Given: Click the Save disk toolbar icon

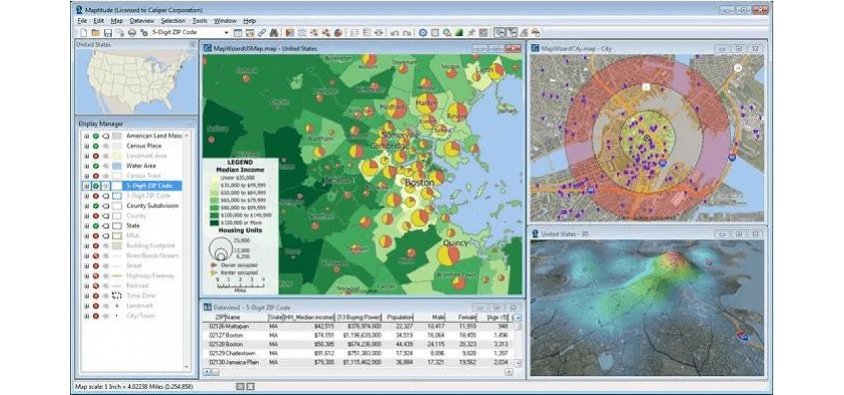Looking at the screenshot, I should (x=107, y=32).
